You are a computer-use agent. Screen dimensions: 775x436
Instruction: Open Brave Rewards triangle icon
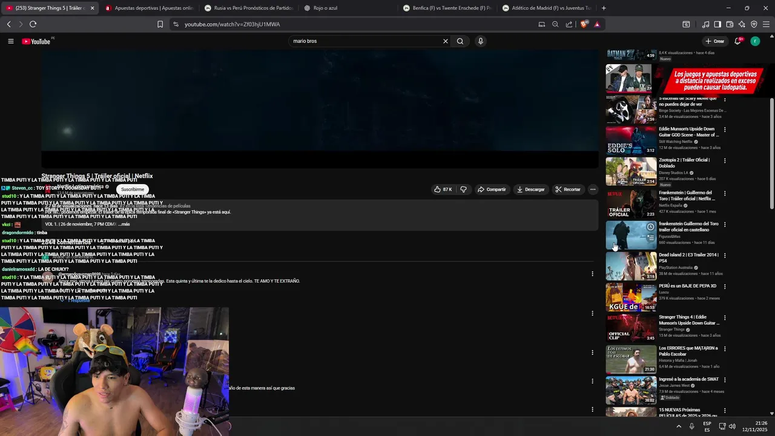(597, 24)
